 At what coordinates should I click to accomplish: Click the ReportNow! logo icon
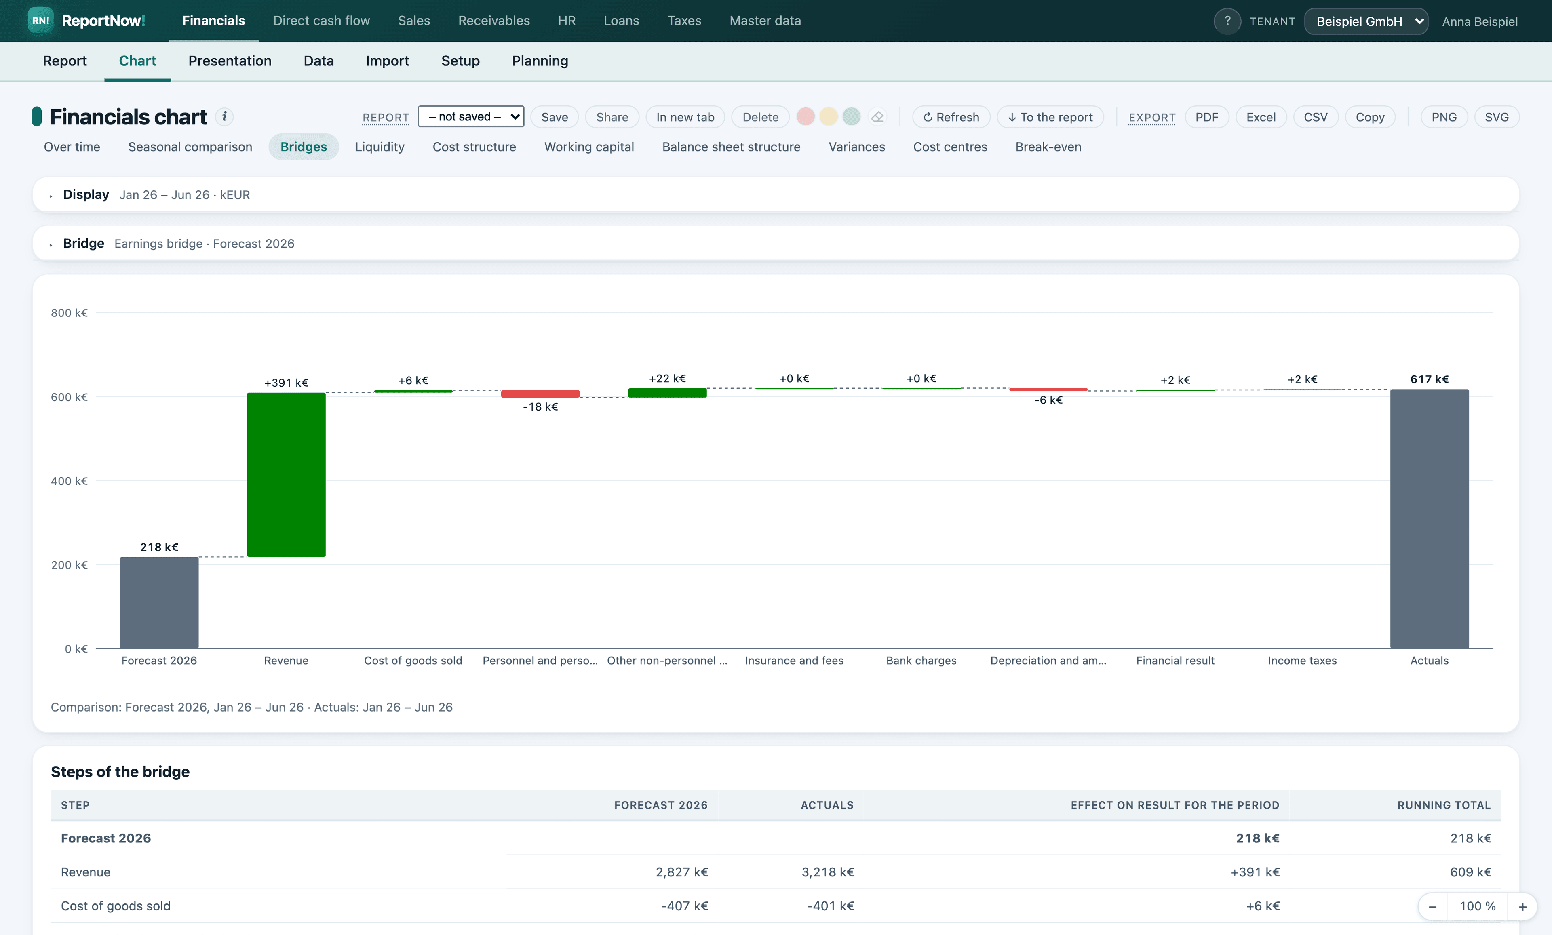(x=40, y=21)
